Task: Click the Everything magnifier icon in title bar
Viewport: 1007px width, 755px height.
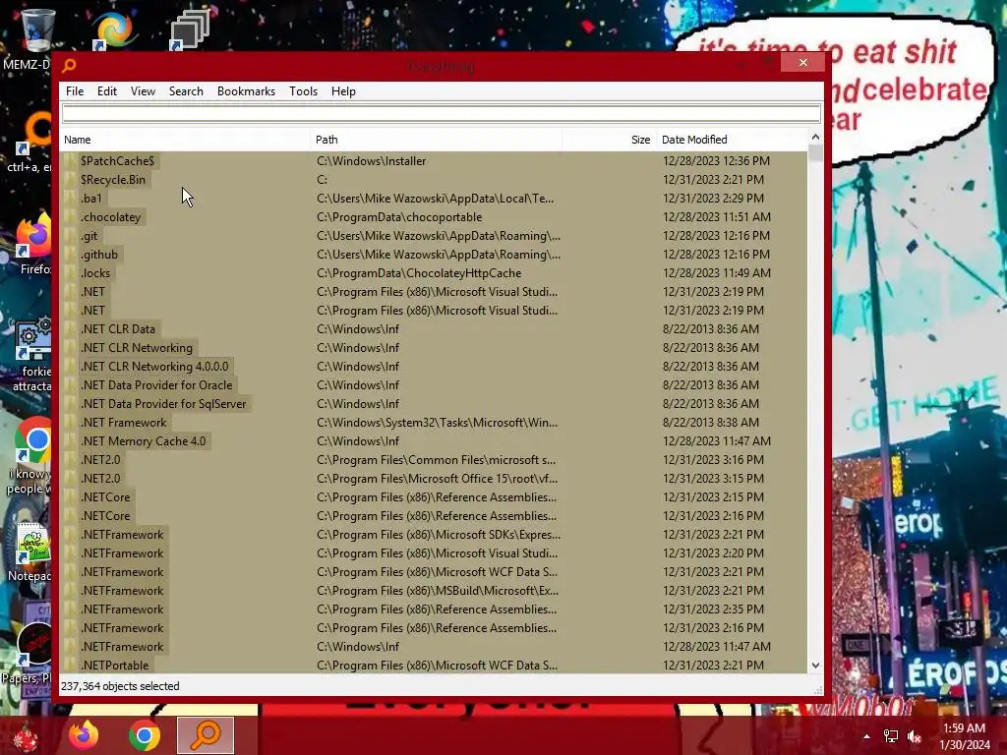Action: click(x=70, y=65)
